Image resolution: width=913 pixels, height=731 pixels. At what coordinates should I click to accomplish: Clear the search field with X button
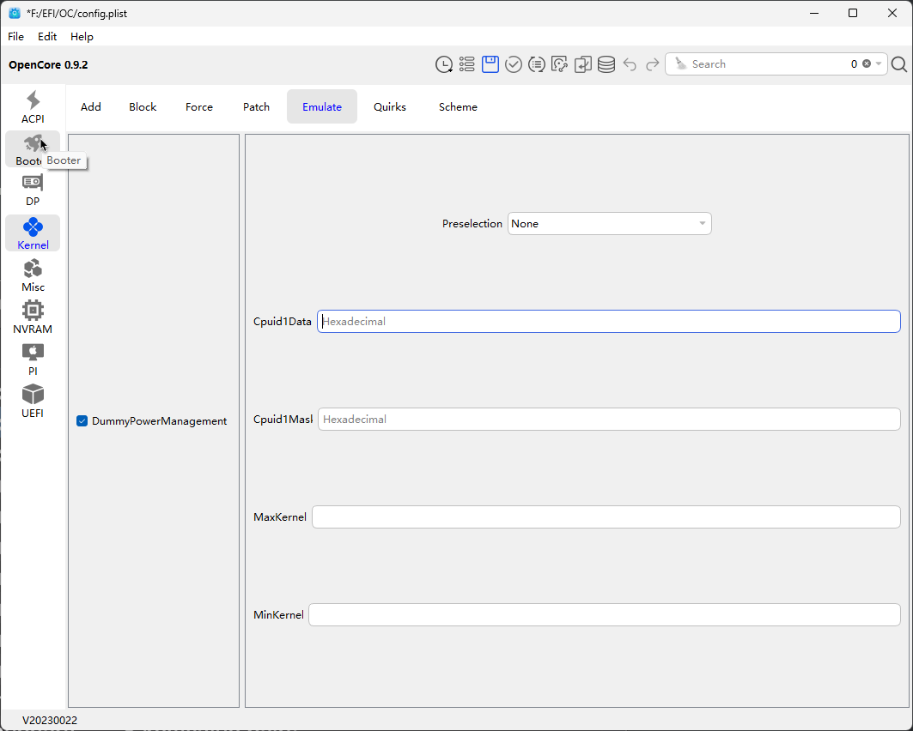pyautogui.click(x=867, y=64)
